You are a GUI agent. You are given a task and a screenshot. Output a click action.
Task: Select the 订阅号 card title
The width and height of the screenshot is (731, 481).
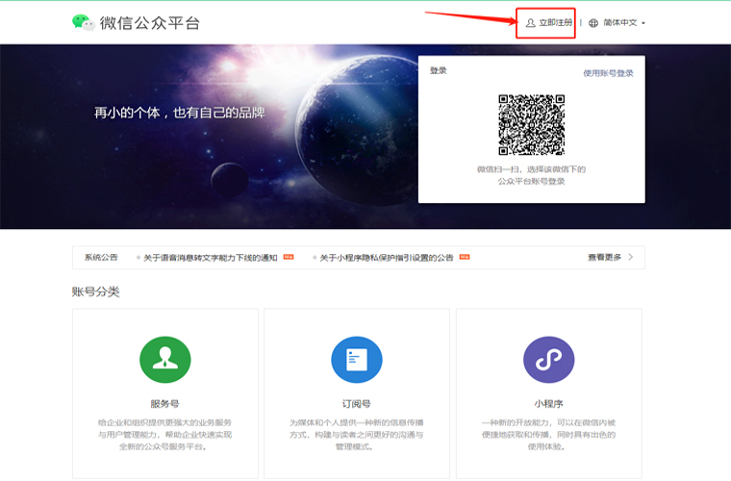click(x=357, y=404)
